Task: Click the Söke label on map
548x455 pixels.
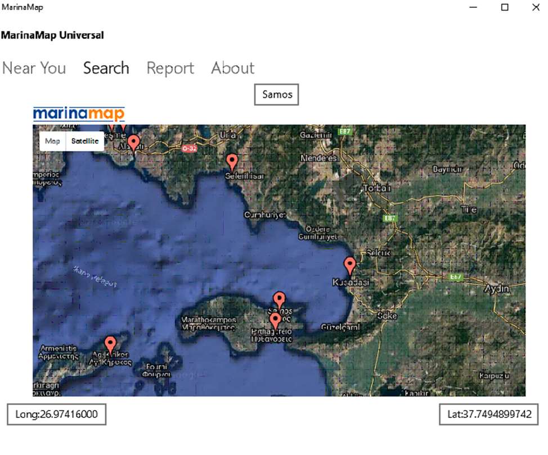Action: (387, 316)
